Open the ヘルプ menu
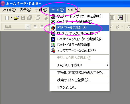 click(x=74, y=10)
